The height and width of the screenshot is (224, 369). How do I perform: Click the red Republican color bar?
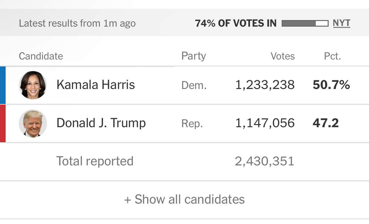click(x=3, y=123)
